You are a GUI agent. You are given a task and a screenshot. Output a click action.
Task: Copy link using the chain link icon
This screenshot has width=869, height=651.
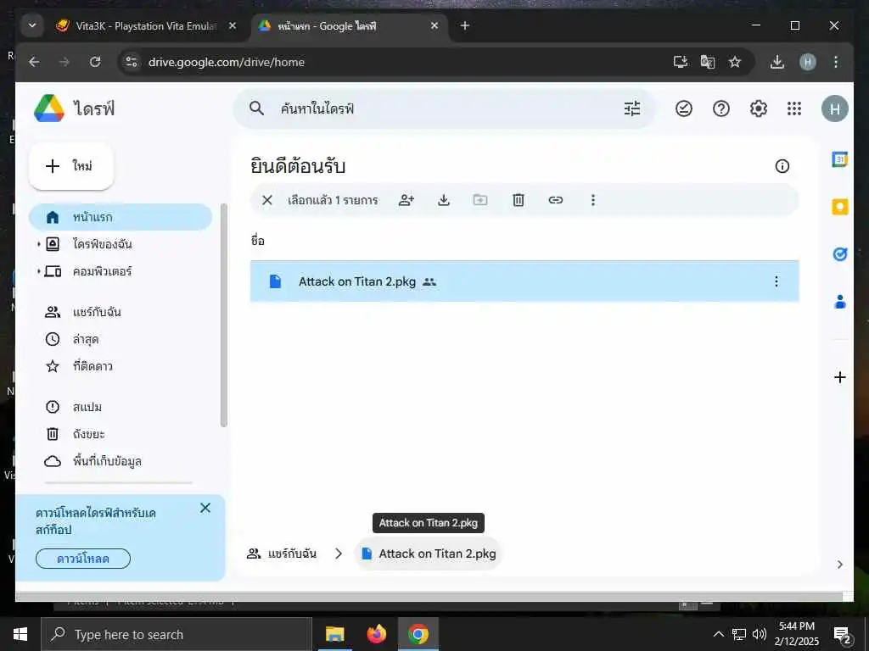pos(555,200)
